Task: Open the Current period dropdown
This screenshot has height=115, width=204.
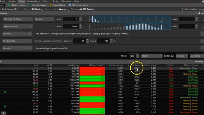Action: coord(44,19)
